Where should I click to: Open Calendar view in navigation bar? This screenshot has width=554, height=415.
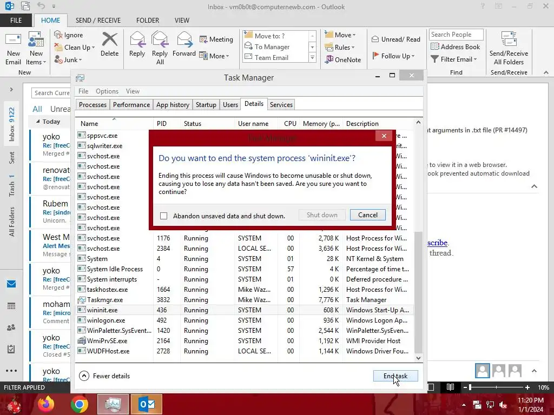pos(11,306)
